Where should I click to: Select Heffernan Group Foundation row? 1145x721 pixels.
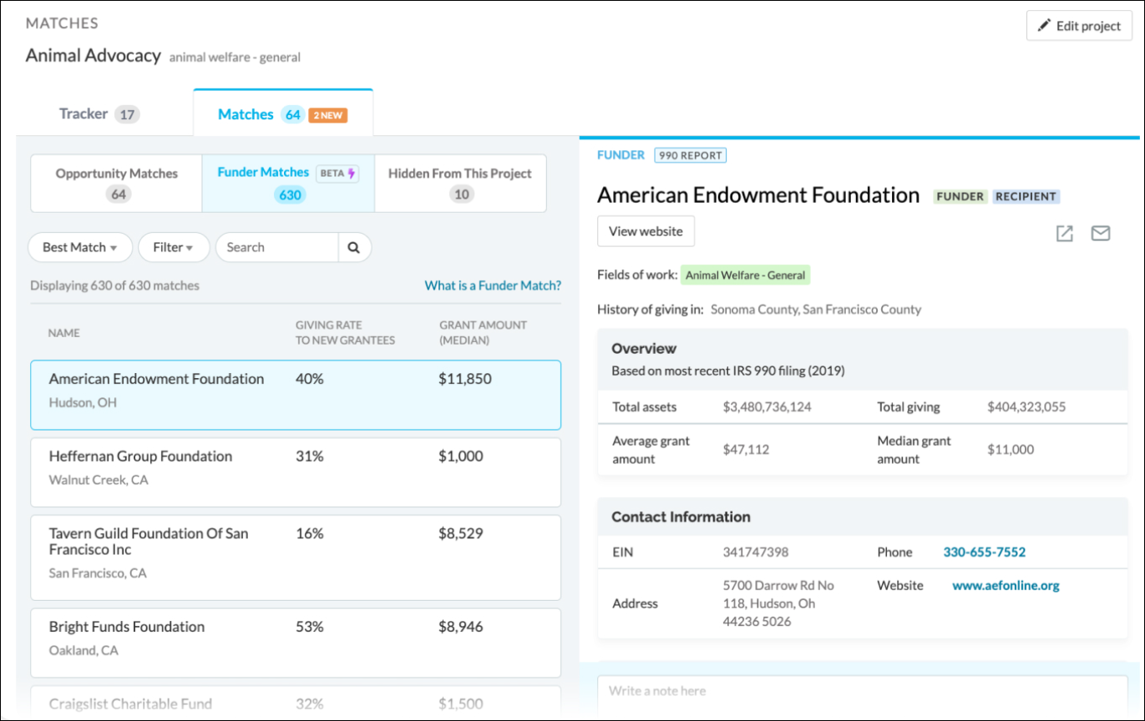[296, 472]
